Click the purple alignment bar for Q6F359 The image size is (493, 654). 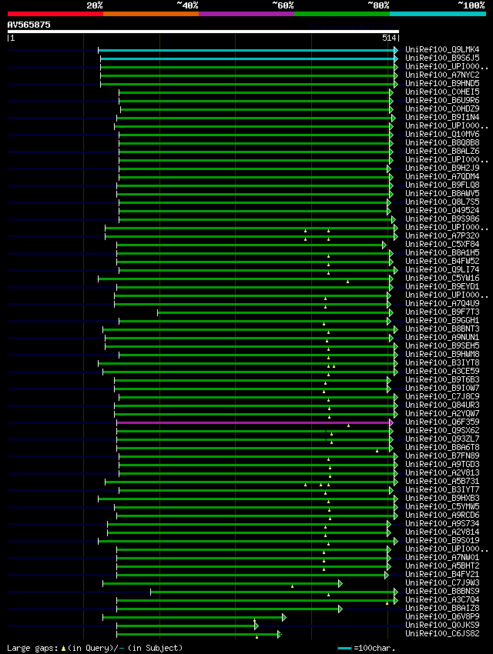(255, 422)
